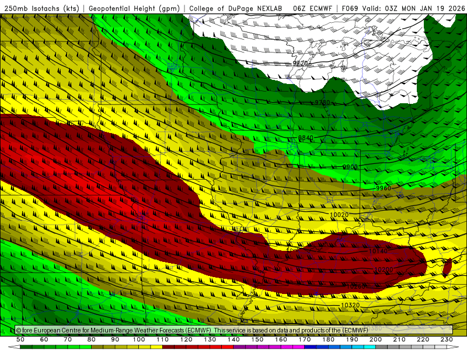Click the 'F069' forecast hour label
467x350 pixels.
pos(350,8)
